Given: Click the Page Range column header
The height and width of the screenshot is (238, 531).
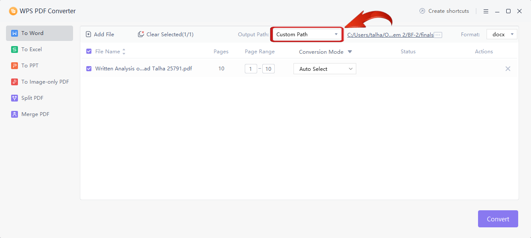Looking at the screenshot, I should click(260, 52).
